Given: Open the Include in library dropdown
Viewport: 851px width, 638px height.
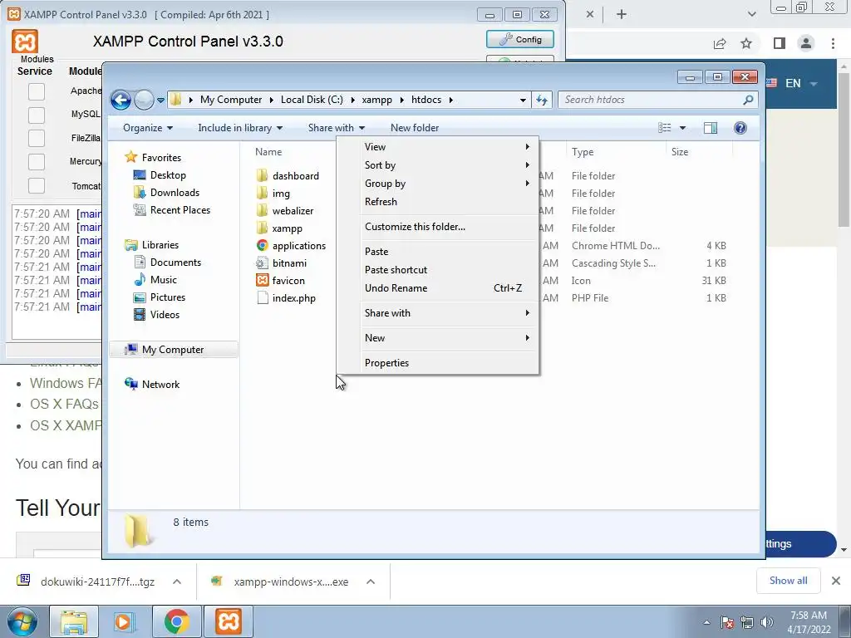Looking at the screenshot, I should coord(240,128).
